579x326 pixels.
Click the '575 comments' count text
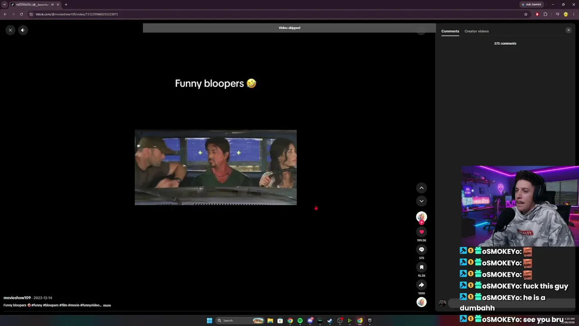[505, 43]
